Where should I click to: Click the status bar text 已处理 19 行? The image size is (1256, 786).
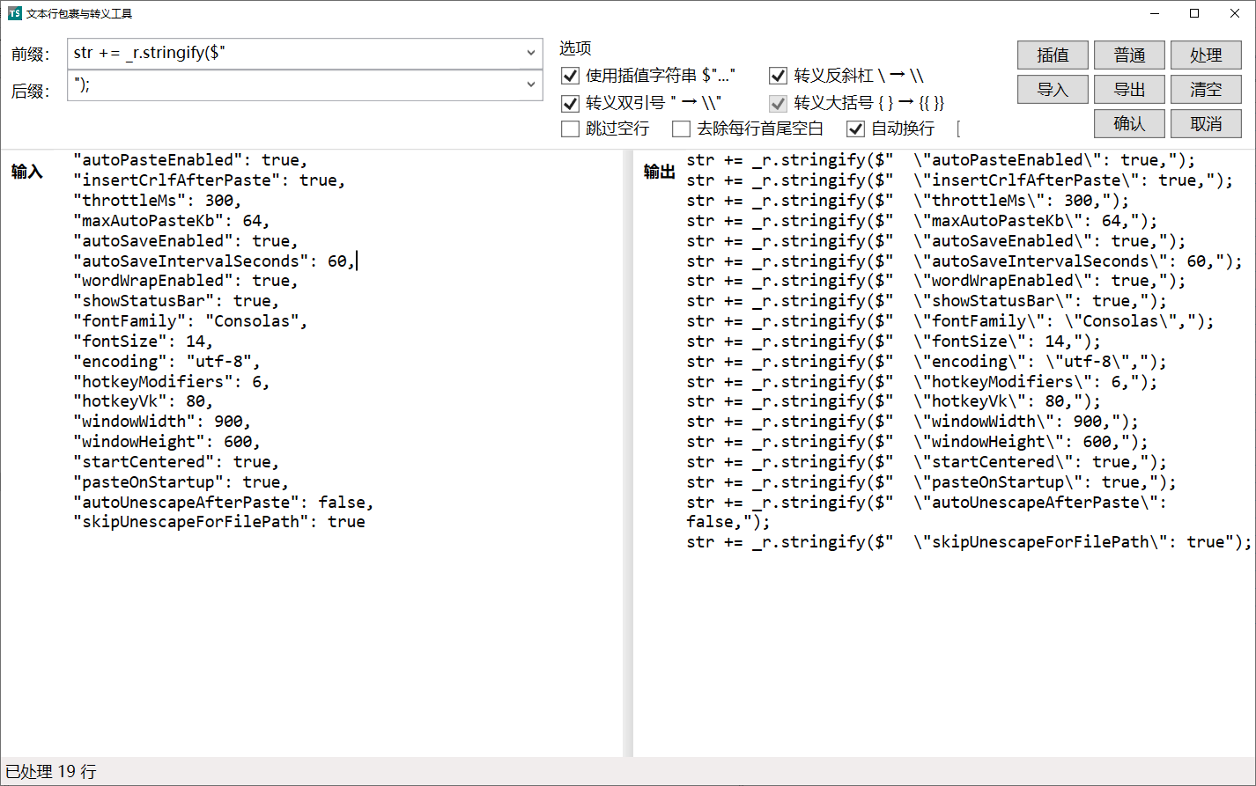51,772
